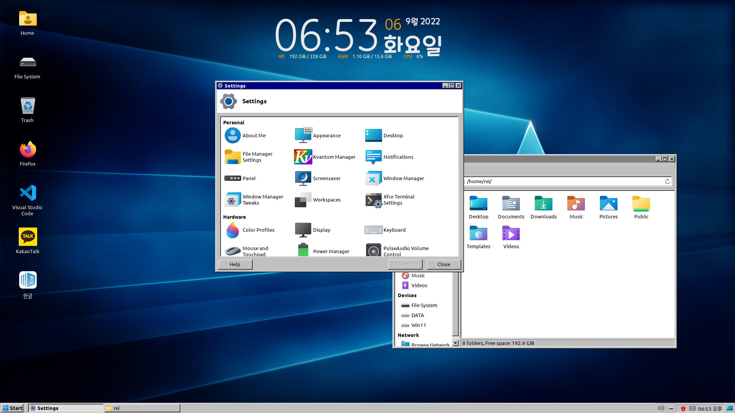
Task: Click the volume icon in system tray
Action: 661,408
